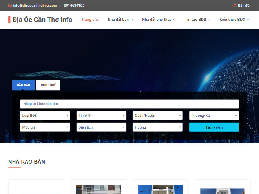This screenshot has width=259, height=194.
Task: Expand Nhà đất cho thuê menu
Action: point(159,20)
